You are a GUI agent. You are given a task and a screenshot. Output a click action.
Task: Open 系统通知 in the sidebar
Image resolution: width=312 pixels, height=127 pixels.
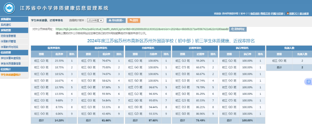pyautogui.click(x=6, y=25)
